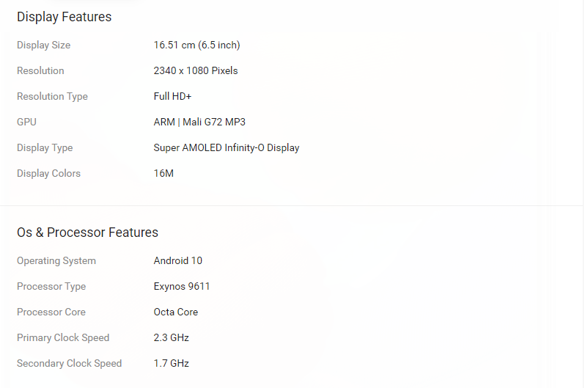Image resolution: width=588 pixels, height=388 pixels.
Task: Click the 2.3 GHz value
Action: [x=172, y=338]
